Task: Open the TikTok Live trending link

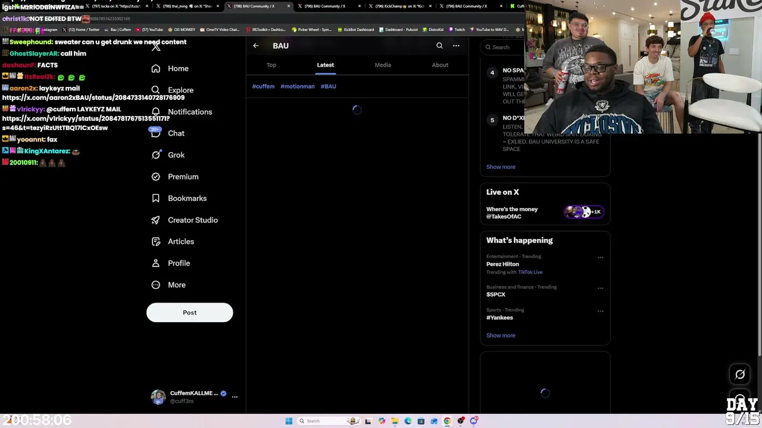Action: [x=530, y=272]
